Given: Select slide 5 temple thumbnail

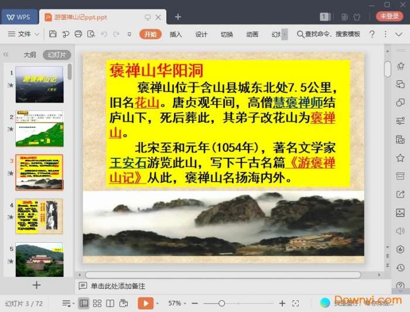Looking at the screenshot, I should [39, 260].
